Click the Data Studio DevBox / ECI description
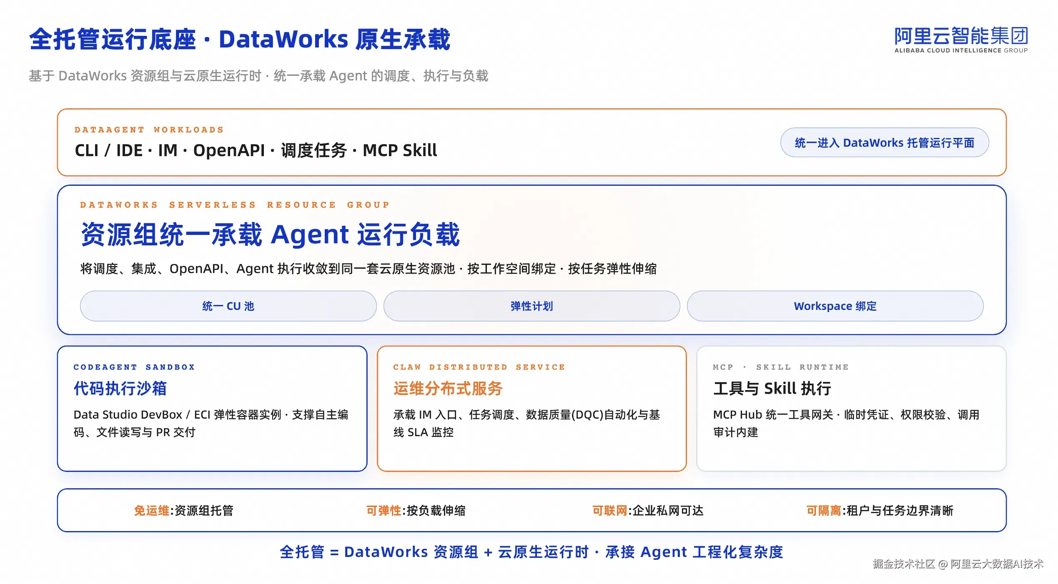This screenshot has height=584, width=1058. point(211,423)
